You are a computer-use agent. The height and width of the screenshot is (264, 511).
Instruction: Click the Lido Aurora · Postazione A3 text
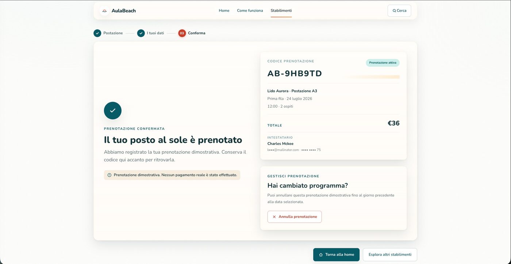coord(292,91)
